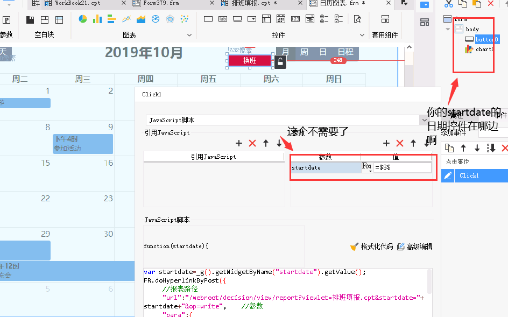
Task: Open the blue dropdown icon in right sidebar
Action: 425,5
